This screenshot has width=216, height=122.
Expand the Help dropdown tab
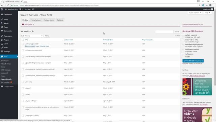pos(207,13)
